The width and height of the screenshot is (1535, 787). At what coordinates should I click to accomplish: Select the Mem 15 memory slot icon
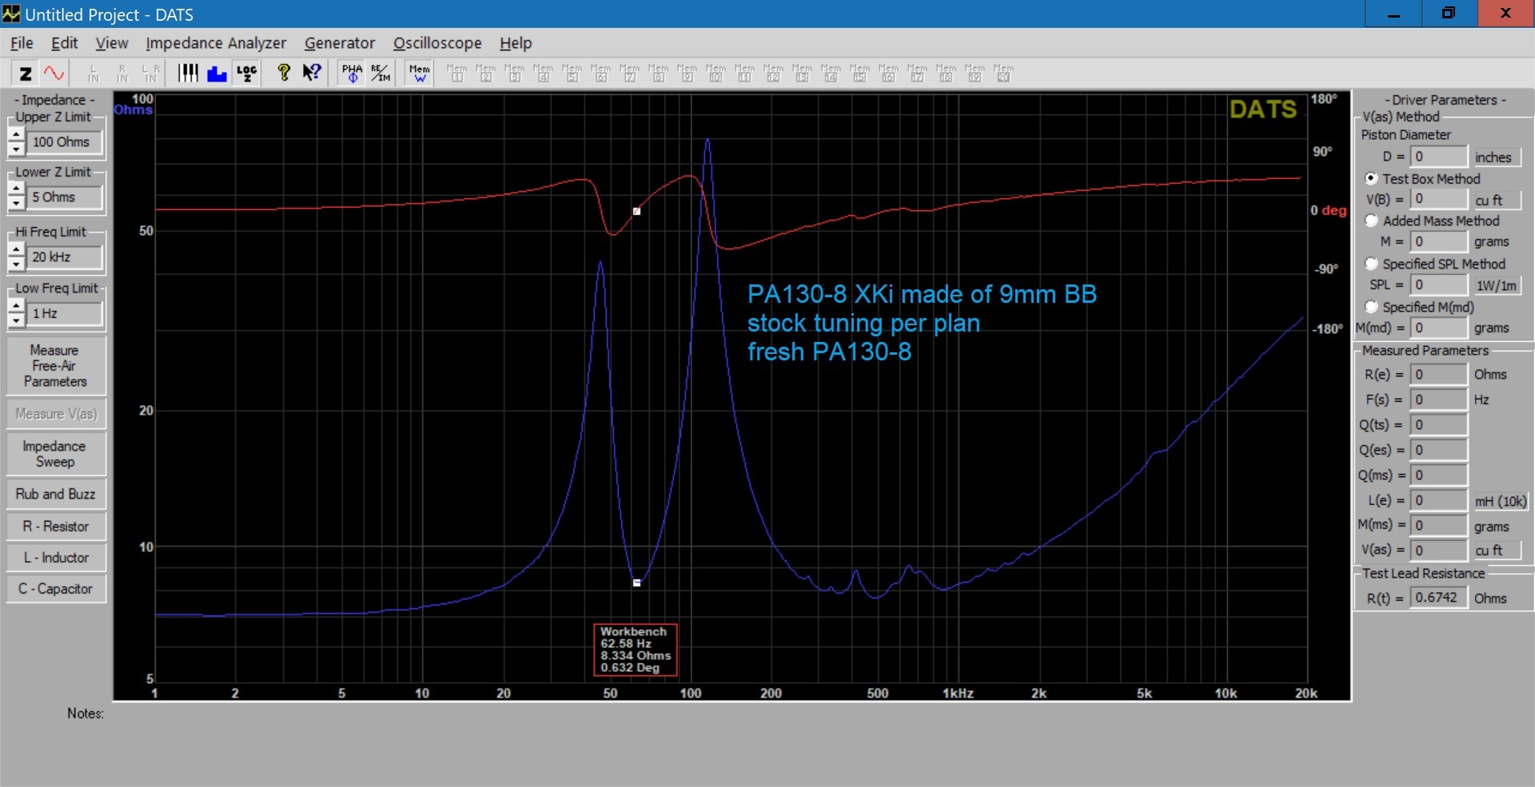[x=859, y=74]
